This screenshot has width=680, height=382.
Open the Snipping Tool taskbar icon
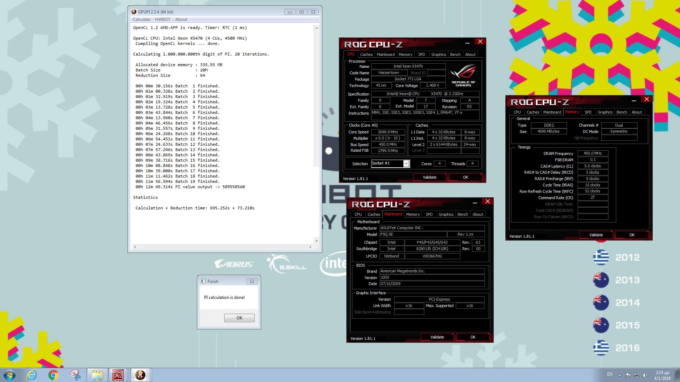click(x=75, y=375)
